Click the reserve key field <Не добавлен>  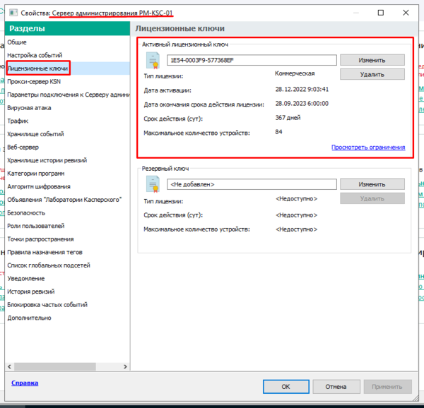click(x=252, y=184)
